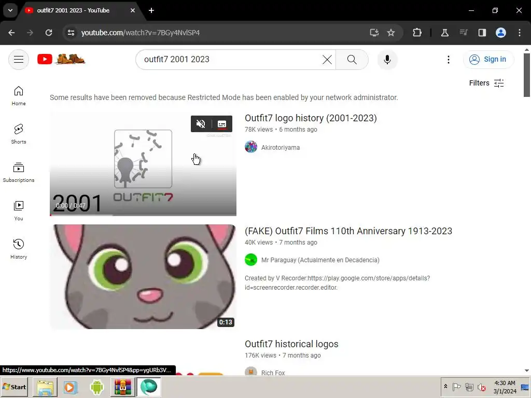Open the grey cat video thumbnail
531x398 pixels.
[x=143, y=277]
